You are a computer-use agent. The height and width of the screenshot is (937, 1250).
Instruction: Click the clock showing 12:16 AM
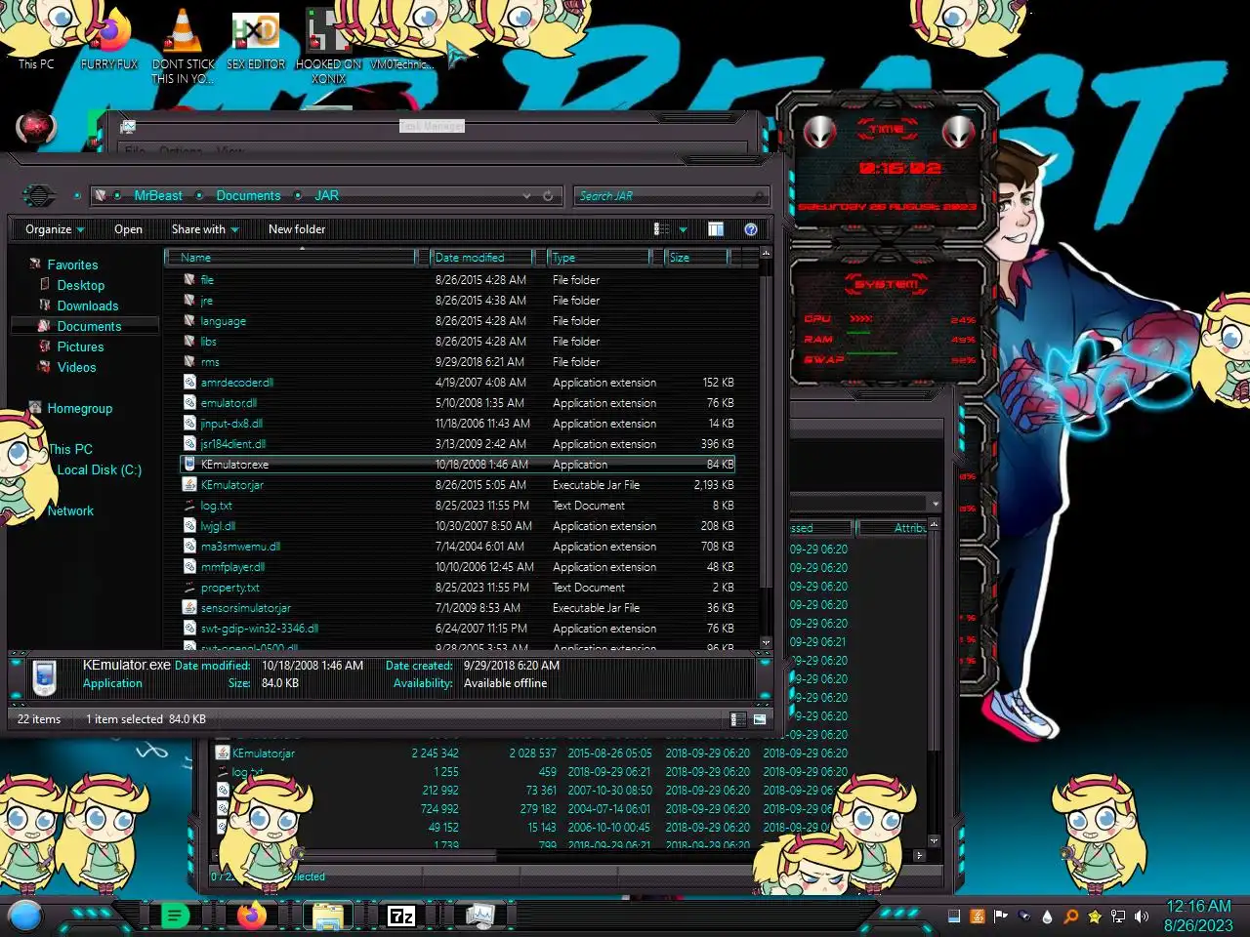(x=1198, y=906)
